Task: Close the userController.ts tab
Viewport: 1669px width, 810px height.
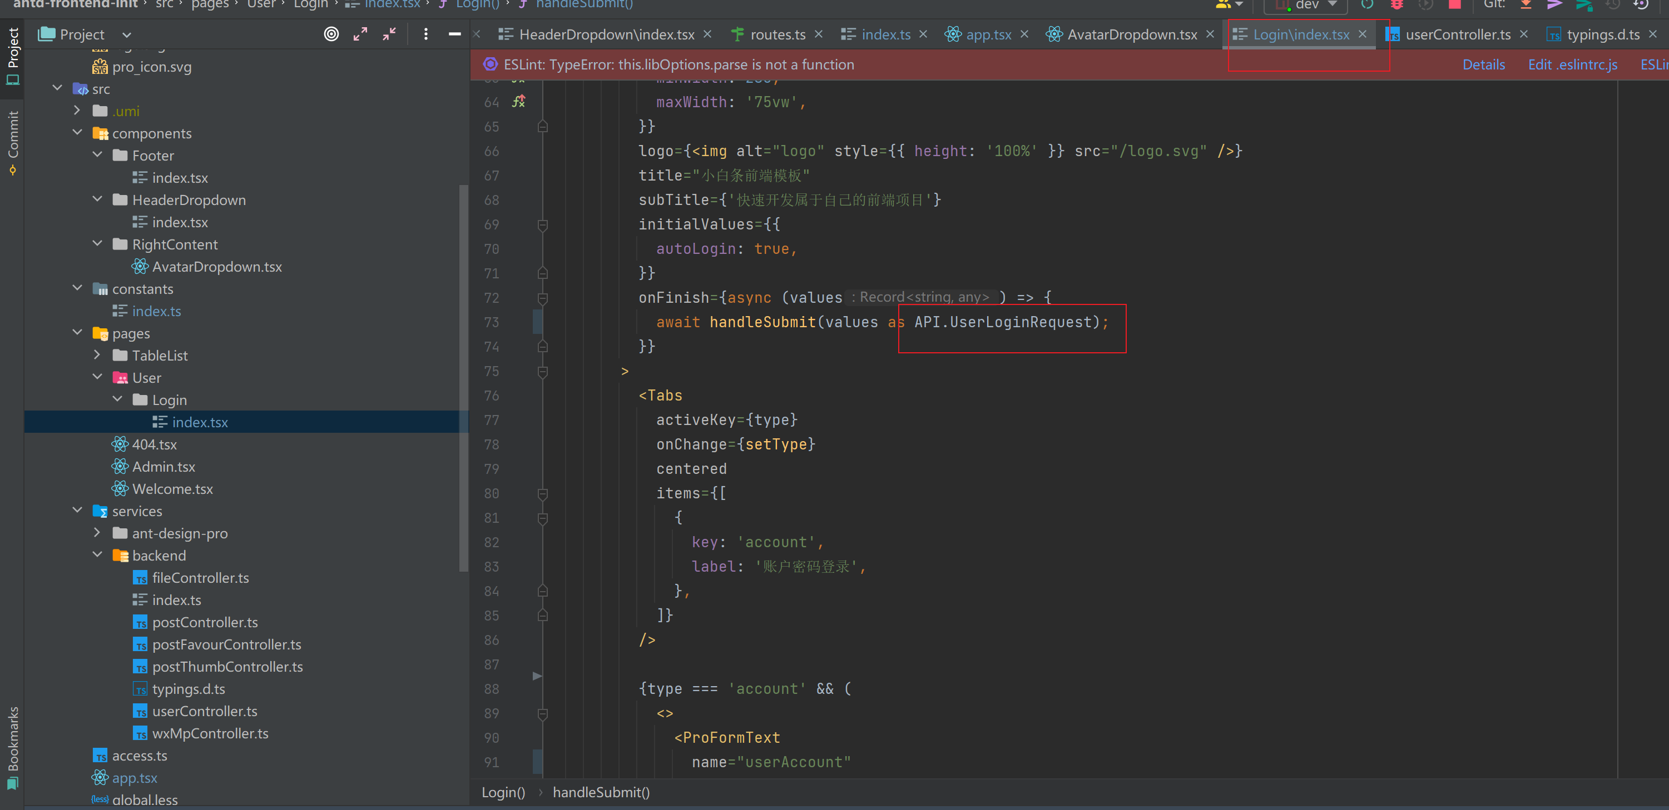Action: [x=1524, y=34]
